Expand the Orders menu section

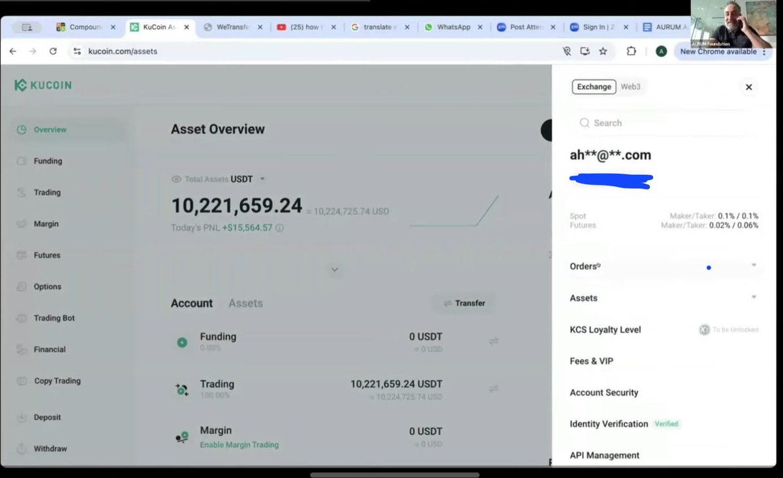663,266
